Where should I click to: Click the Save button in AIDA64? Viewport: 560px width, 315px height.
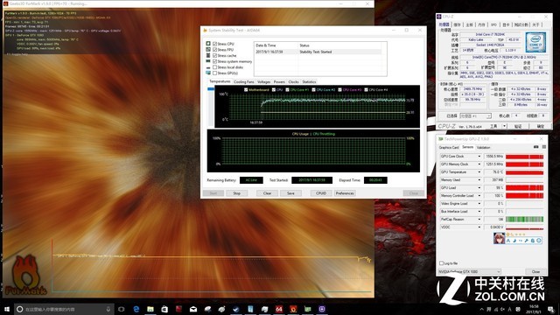(290, 193)
